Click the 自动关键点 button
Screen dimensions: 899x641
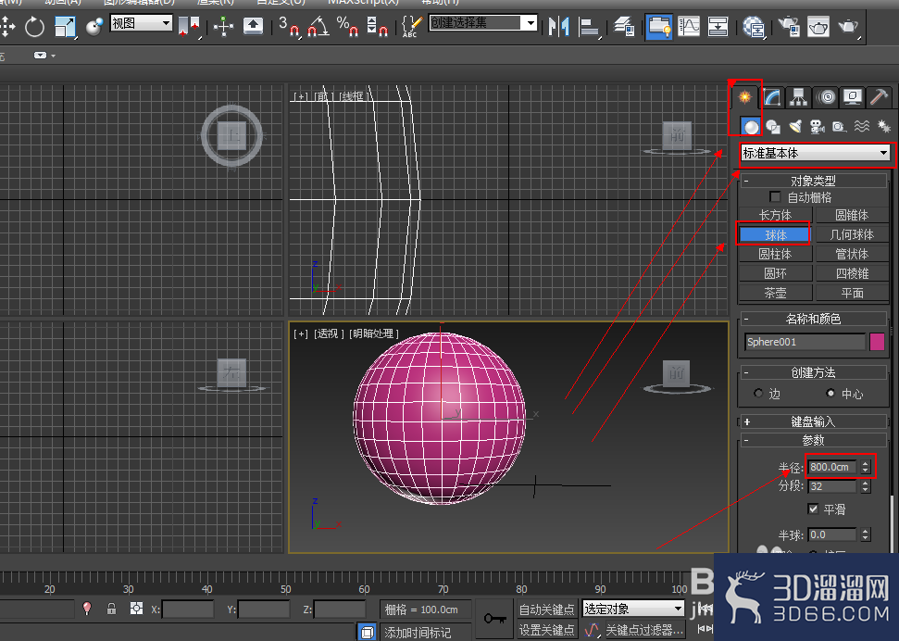[546, 610]
